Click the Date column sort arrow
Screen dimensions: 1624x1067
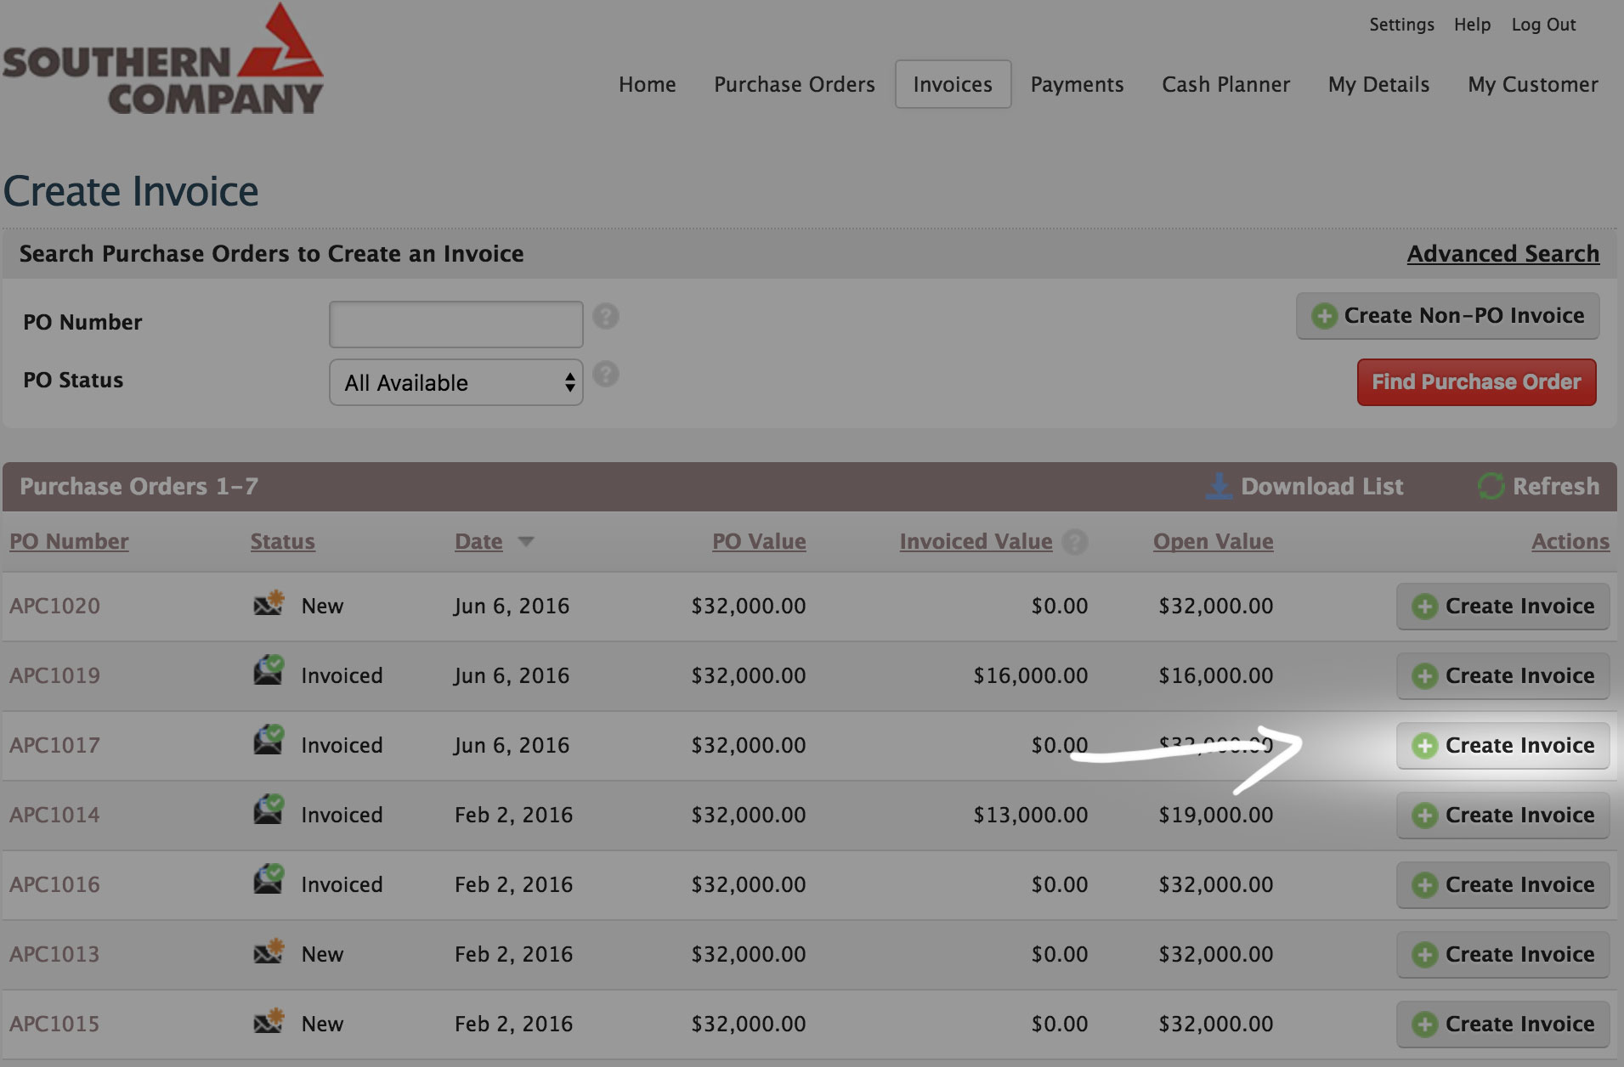pyautogui.click(x=526, y=542)
